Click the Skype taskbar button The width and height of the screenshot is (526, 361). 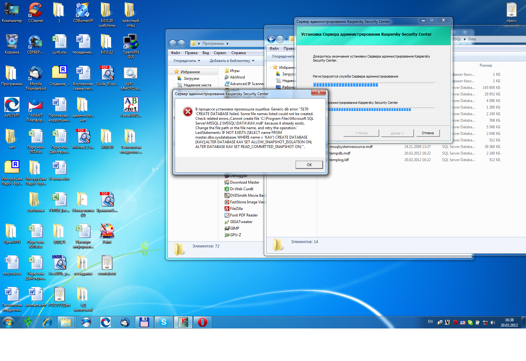pos(164,322)
